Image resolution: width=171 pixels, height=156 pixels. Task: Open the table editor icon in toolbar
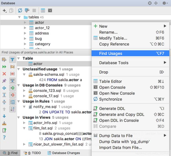click(43, 11)
